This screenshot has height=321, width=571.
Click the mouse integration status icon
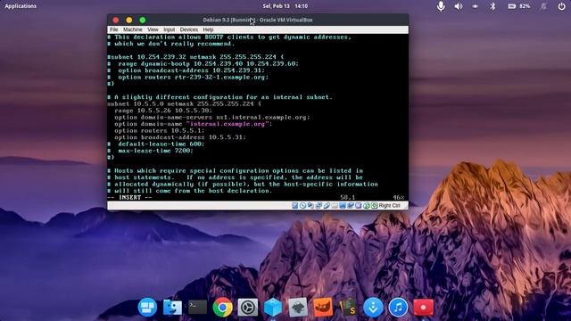coord(367,206)
